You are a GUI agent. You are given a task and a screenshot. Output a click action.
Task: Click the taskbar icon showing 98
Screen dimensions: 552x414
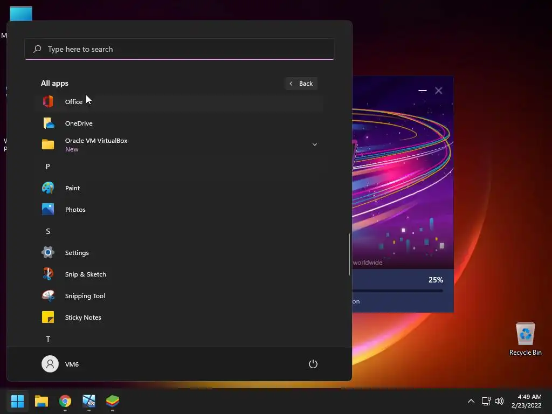pyautogui.click(x=89, y=401)
